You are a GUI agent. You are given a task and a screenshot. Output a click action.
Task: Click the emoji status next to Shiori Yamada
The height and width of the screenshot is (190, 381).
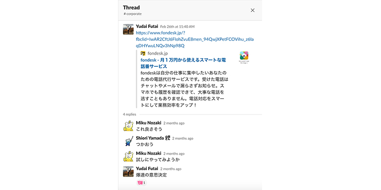[167, 138]
